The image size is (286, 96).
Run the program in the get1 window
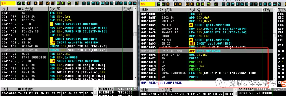point(175,4)
